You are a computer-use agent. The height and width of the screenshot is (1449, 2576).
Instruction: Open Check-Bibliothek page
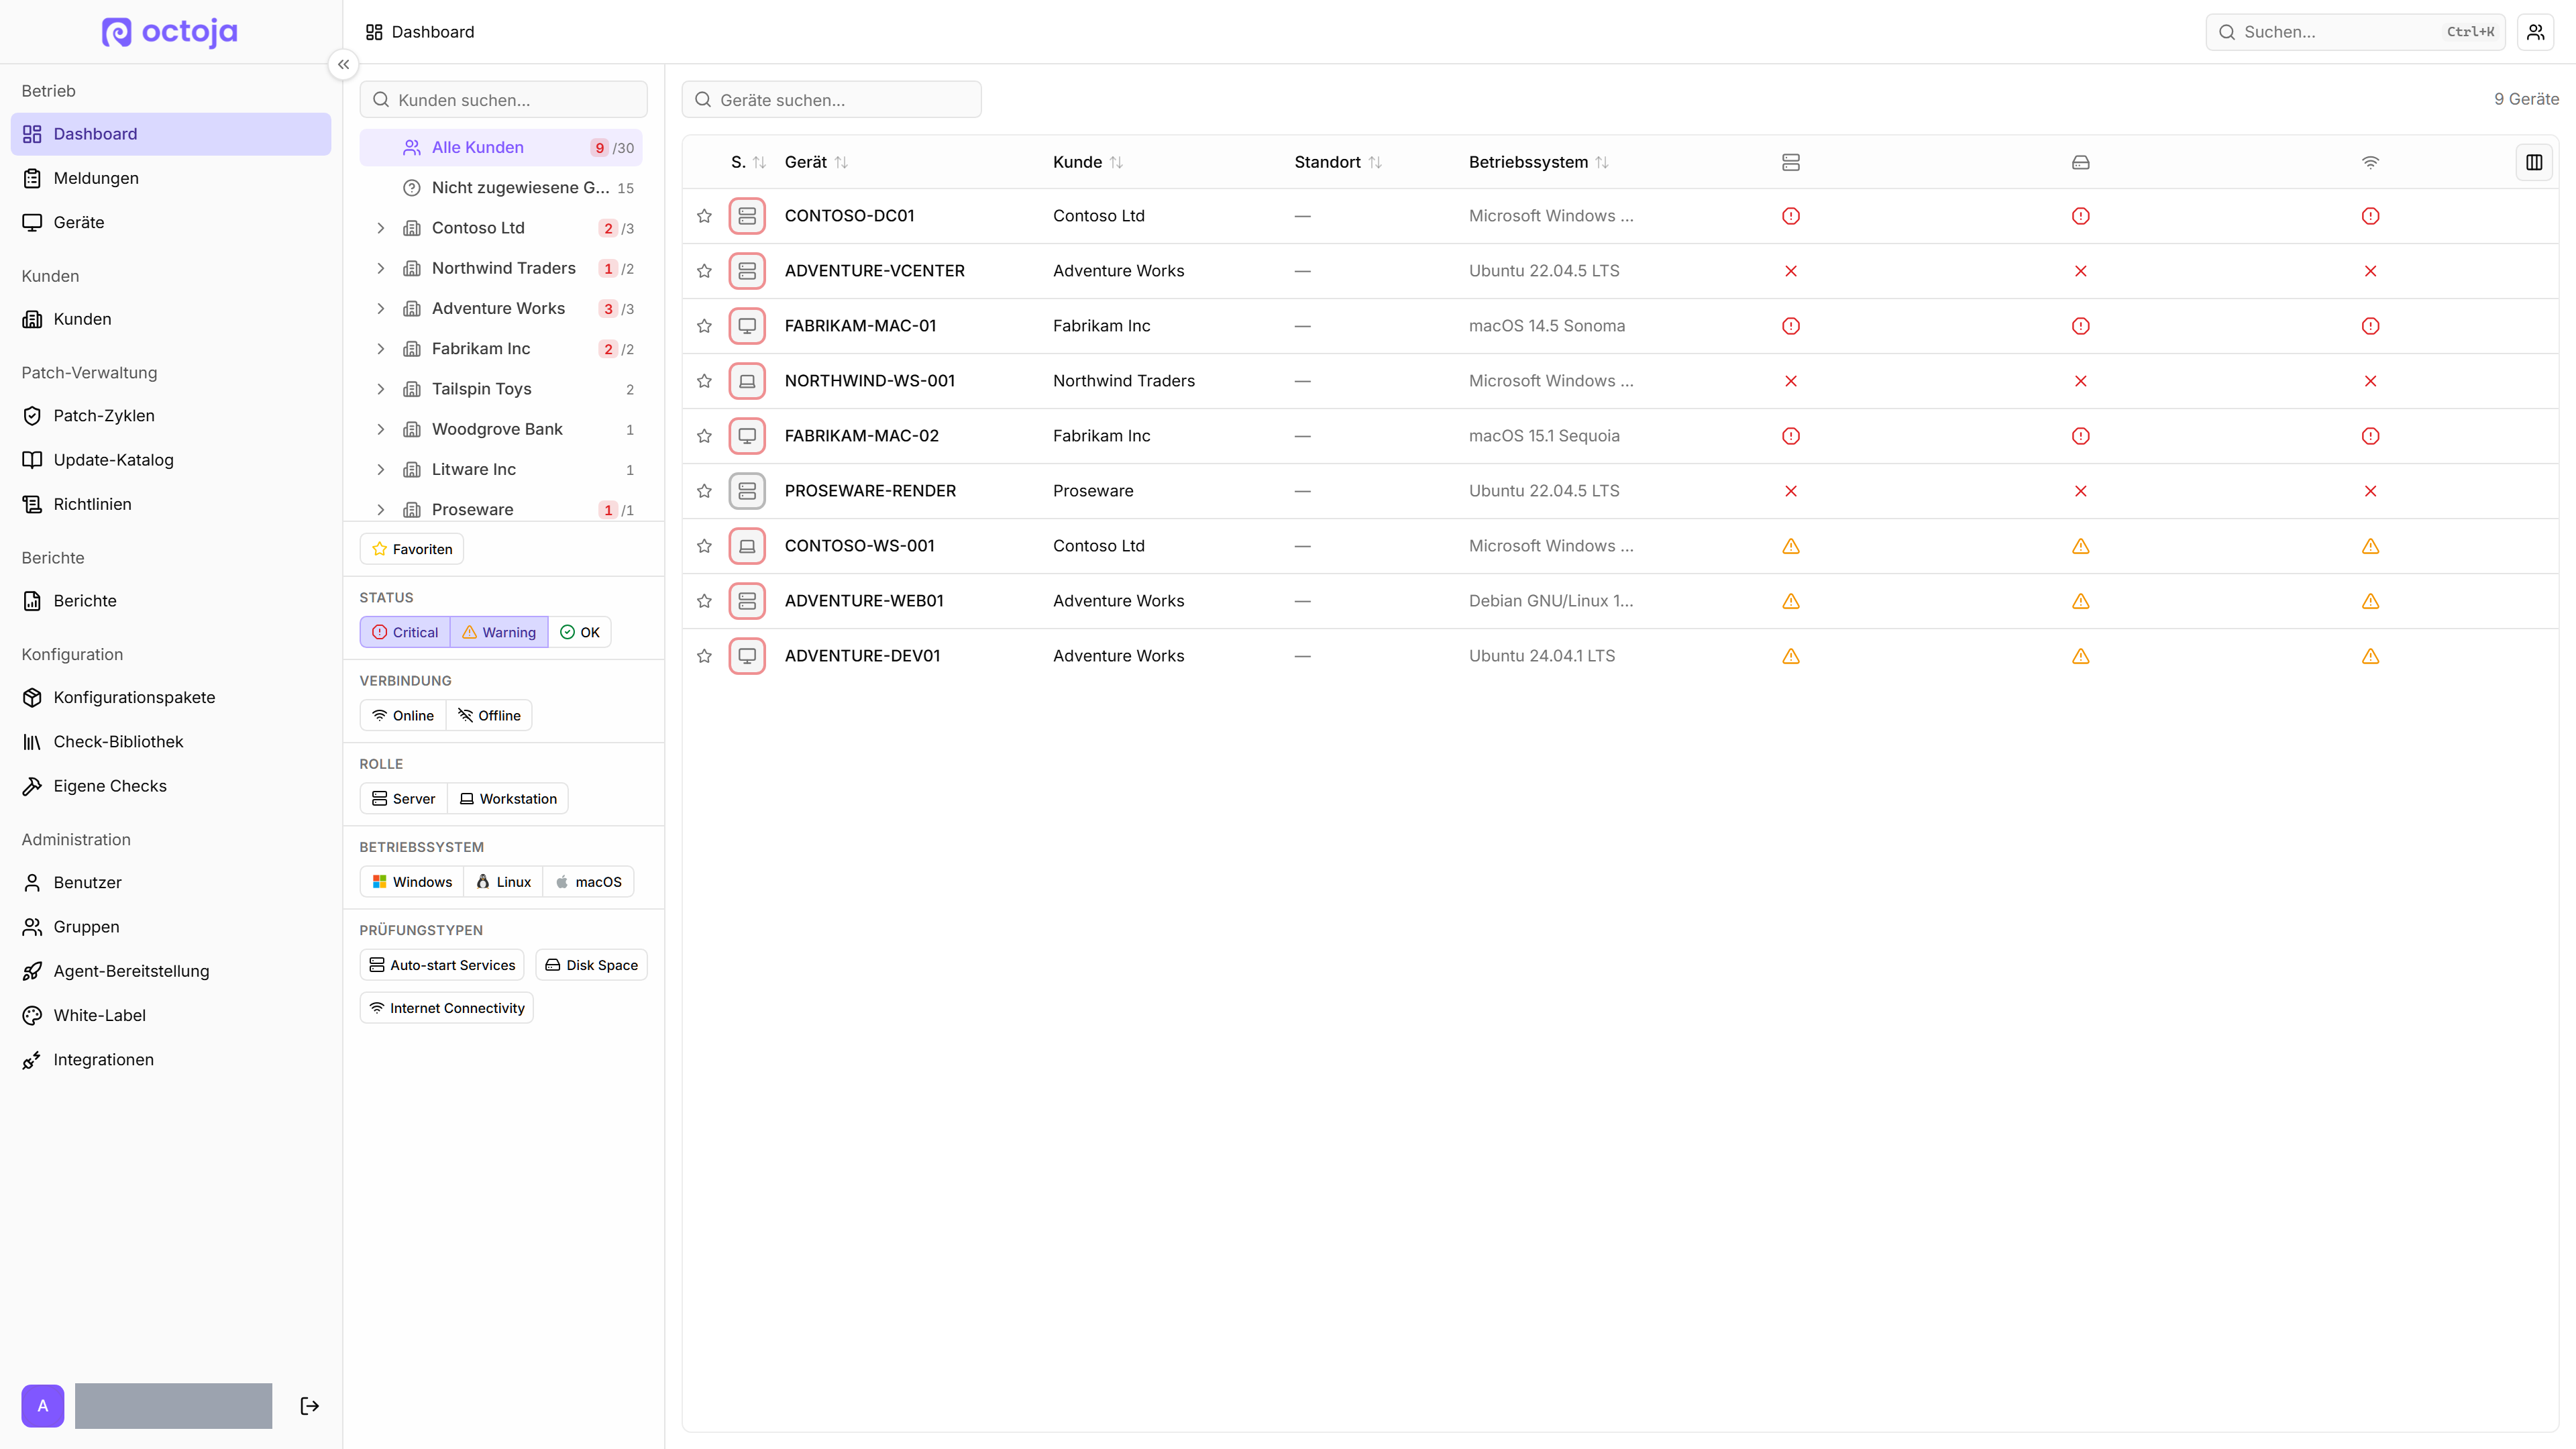[171, 742]
